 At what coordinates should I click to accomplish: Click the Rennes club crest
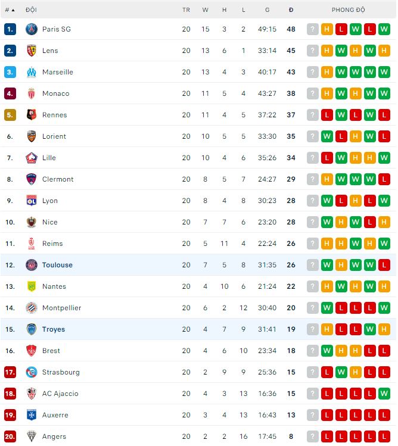click(32, 115)
